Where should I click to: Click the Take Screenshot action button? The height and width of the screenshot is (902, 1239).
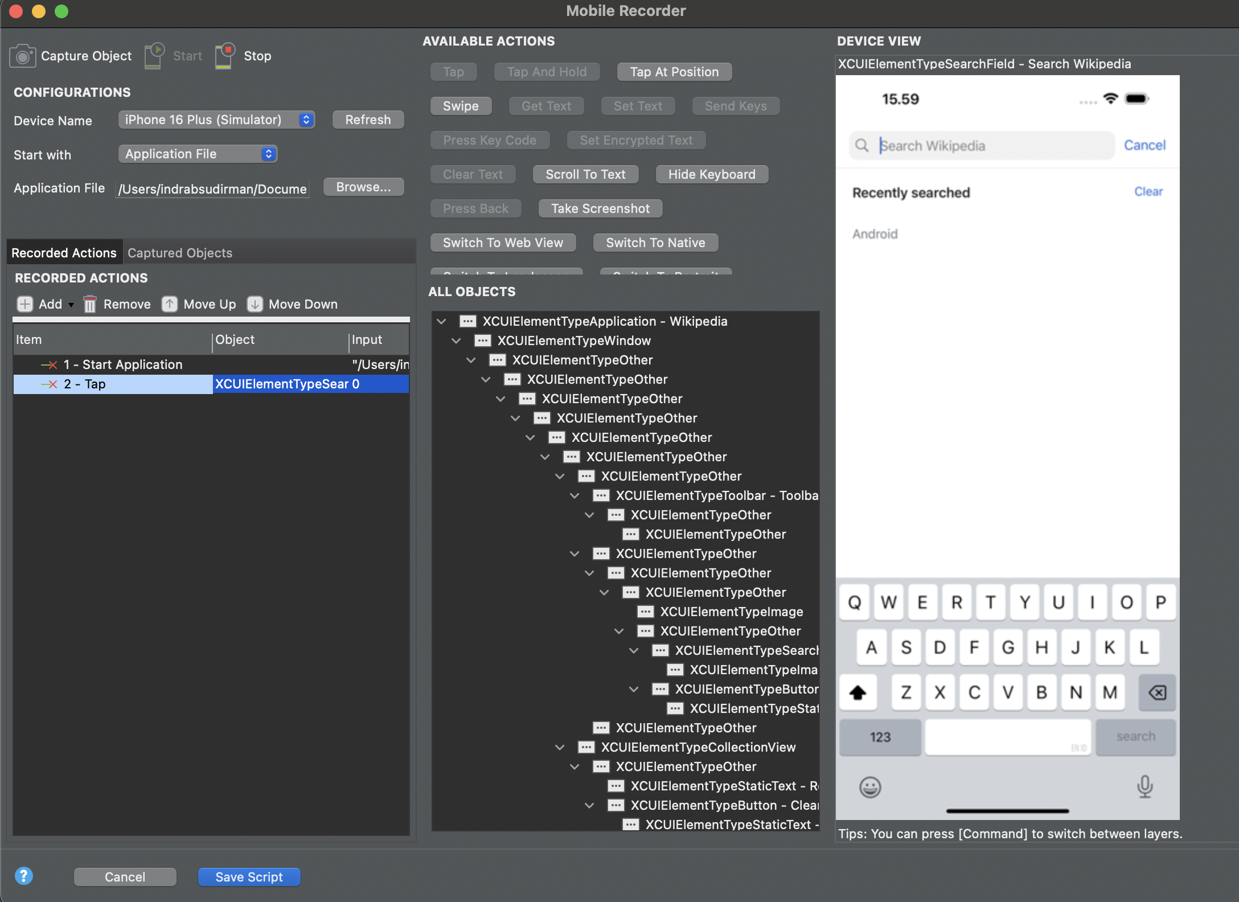[600, 208]
